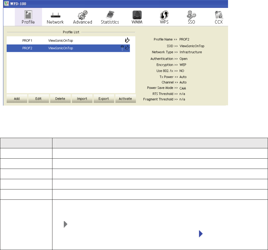Click the Profile List heading

click(71, 32)
